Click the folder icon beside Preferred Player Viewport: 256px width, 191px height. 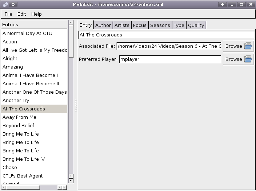click(x=248, y=59)
